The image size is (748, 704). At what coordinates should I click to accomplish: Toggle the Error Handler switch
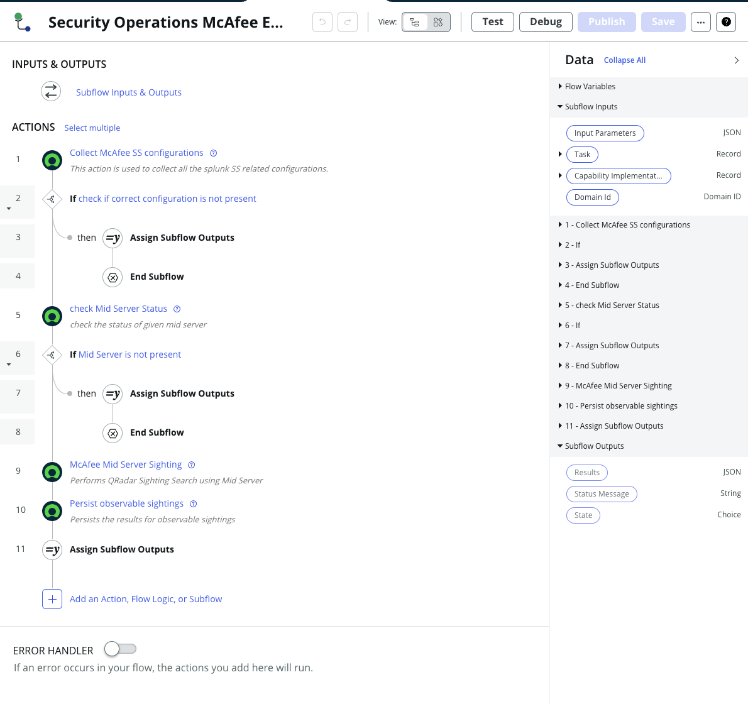tap(120, 649)
